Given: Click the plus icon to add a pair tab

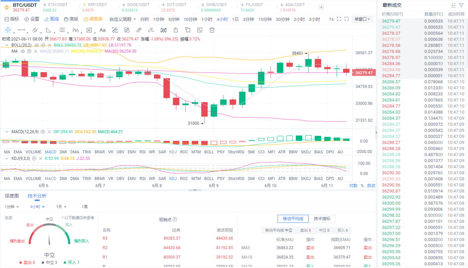Looking at the screenshot, I should click(x=321, y=7).
